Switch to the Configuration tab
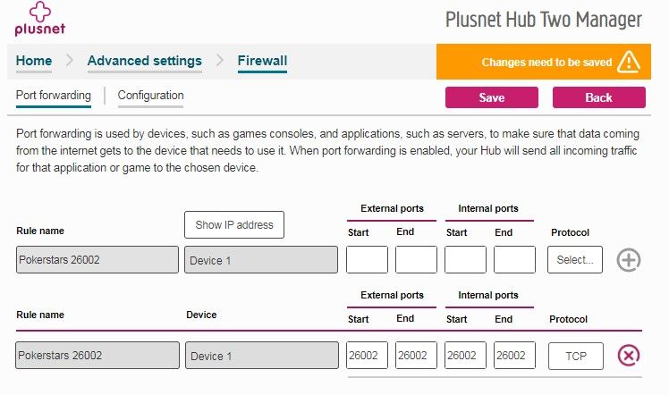The height and width of the screenshot is (395, 669). (x=150, y=96)
